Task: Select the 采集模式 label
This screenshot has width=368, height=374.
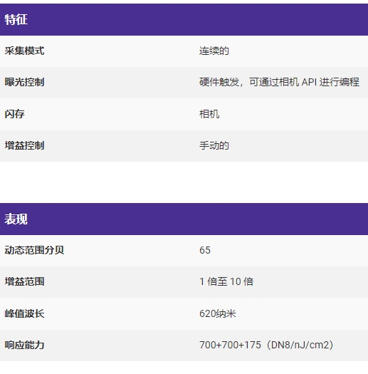Action: (24, 51)
